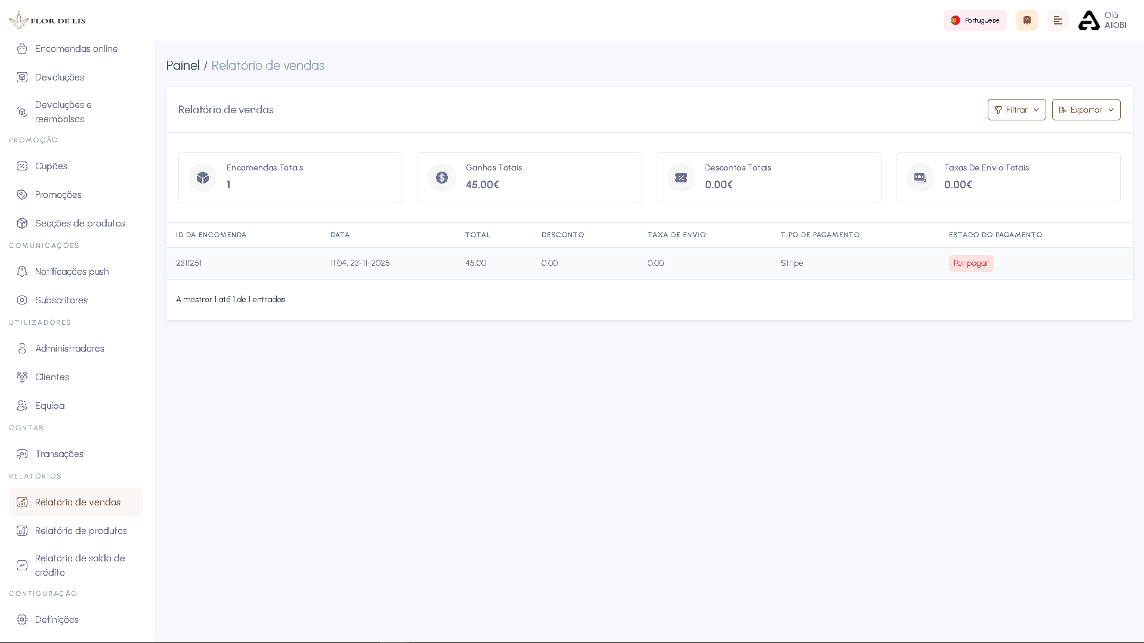Screen dimensions: 1144x643
Task: Click the Flor de Lis logo
Action: point(47,20)
